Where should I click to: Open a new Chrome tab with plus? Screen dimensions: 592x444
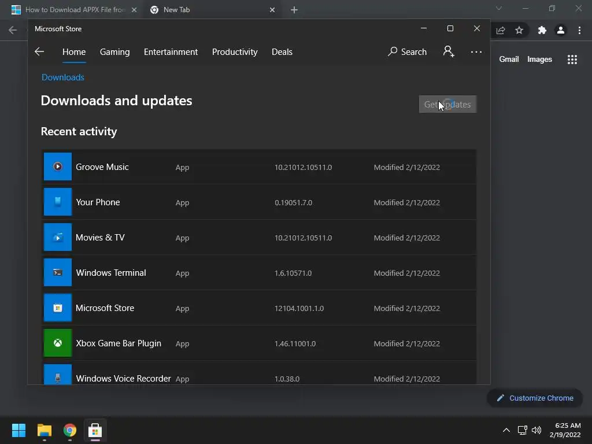[294, 10]
